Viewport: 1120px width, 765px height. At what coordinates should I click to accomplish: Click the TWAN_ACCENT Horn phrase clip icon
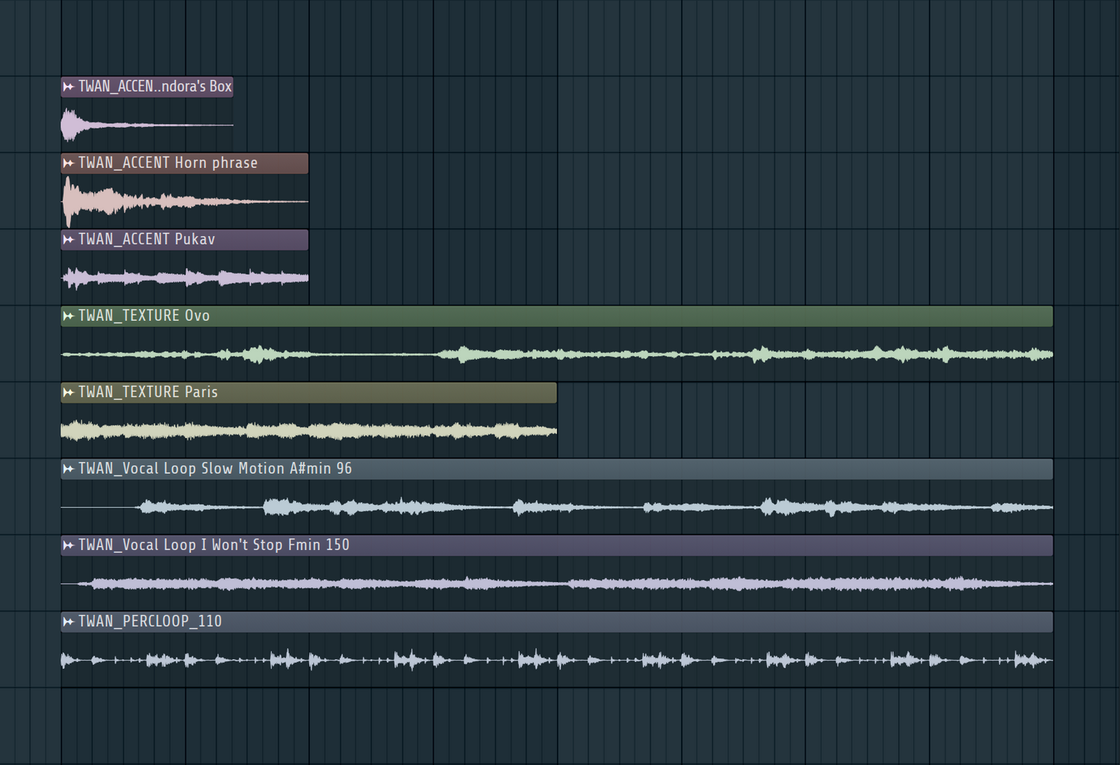tap(69, 163)
